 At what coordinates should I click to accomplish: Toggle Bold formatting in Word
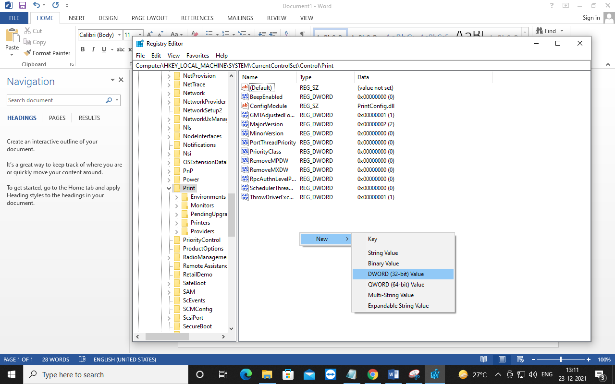click(x=83, y=49)
